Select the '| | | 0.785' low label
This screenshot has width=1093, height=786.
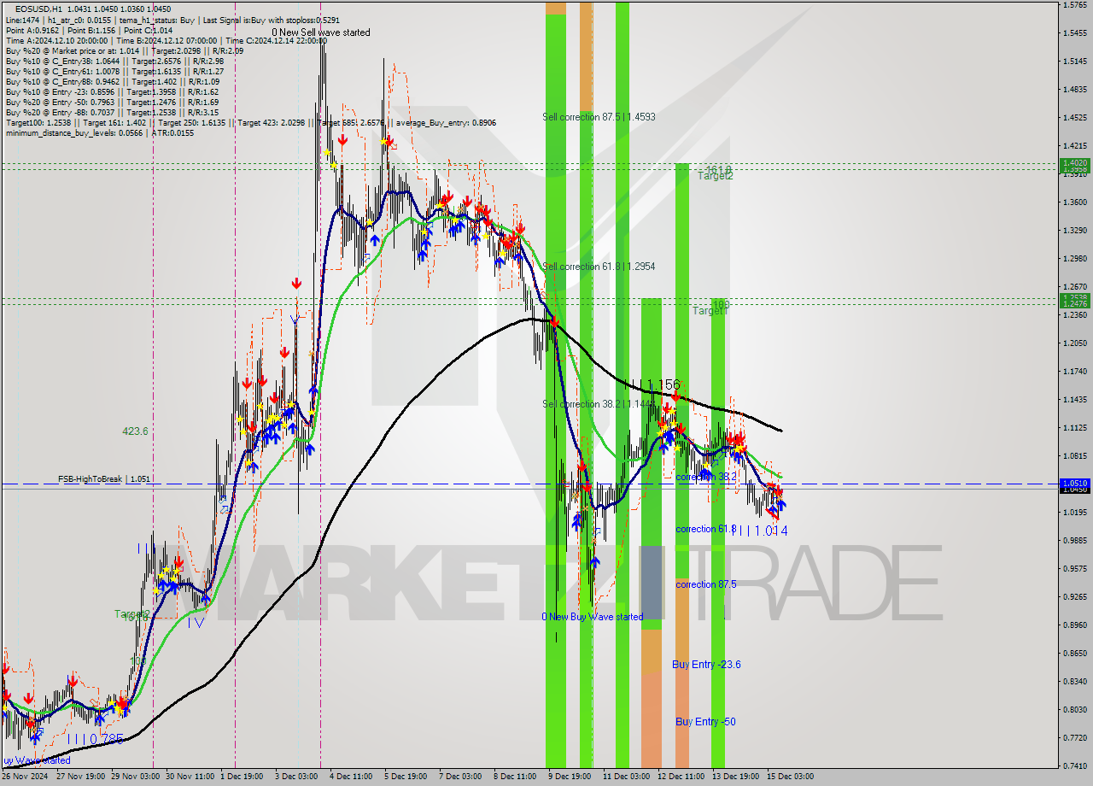click(x=95, y=738)
